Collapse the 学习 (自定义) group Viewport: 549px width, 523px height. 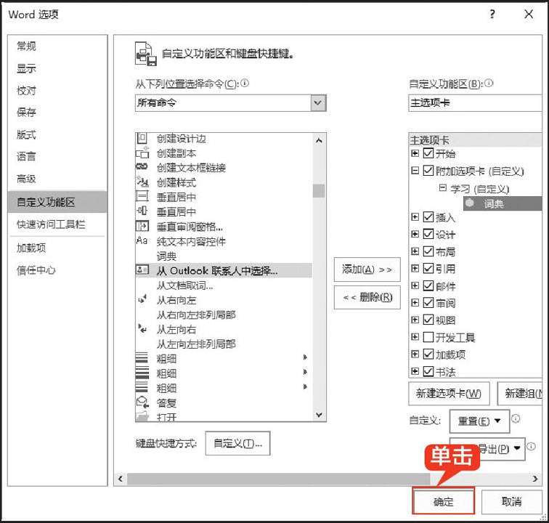click(442, 187)
